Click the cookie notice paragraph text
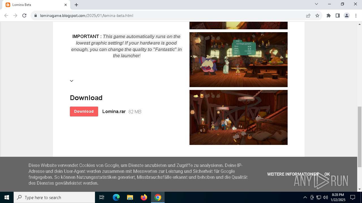This screenshot has width=362, height=203. 138,174
